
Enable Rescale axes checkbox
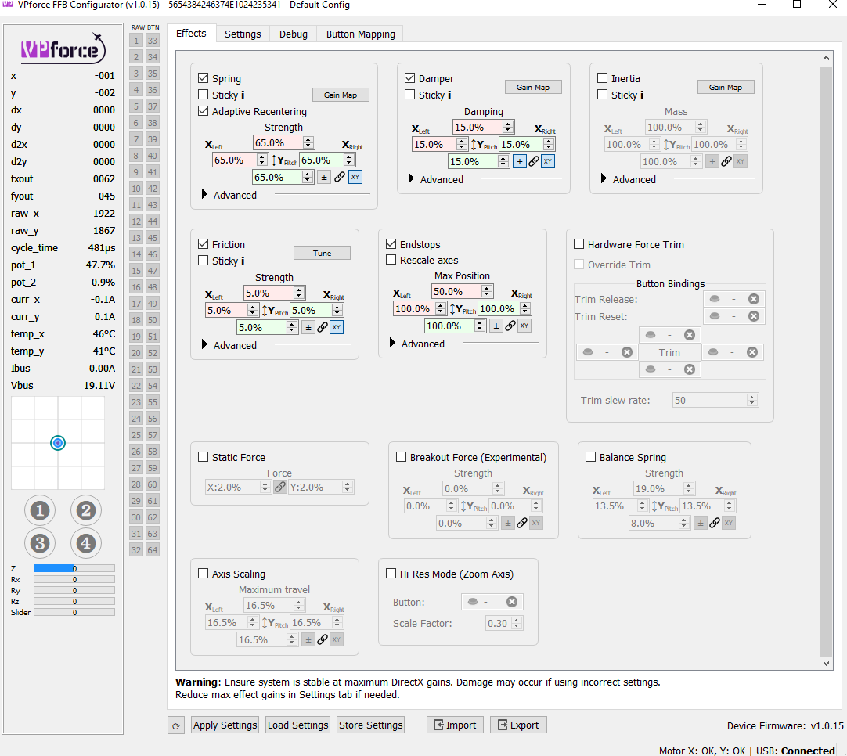click(x=391, y=260)
